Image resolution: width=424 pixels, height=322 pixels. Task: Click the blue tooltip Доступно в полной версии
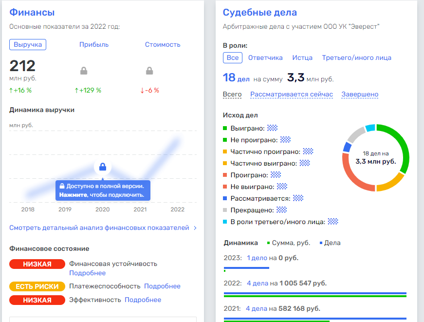click(x=103, y=190)
